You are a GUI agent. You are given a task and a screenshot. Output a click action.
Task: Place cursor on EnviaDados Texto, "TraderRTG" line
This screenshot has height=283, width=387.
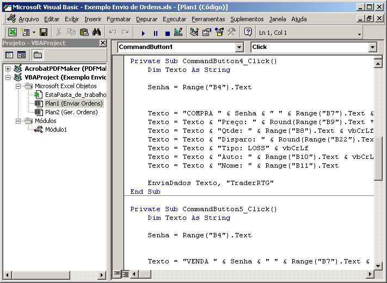point(211,183)
